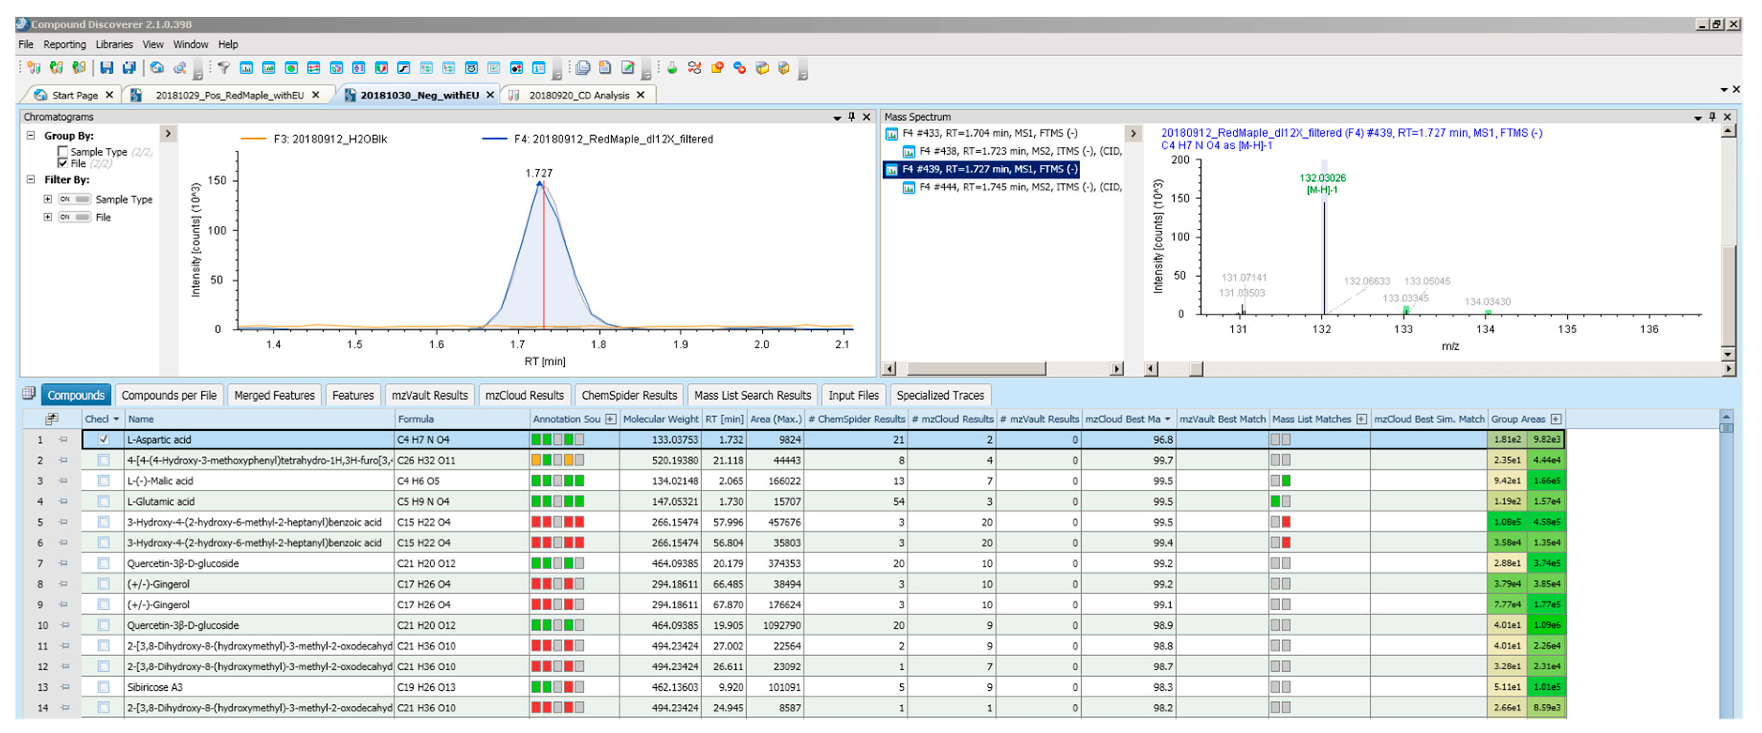Open the table field chooser icon
The image size is (1762, 733).
(51, 419)
